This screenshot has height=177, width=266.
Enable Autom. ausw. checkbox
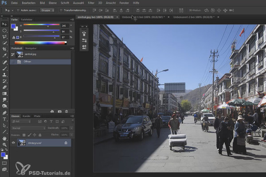18,10
